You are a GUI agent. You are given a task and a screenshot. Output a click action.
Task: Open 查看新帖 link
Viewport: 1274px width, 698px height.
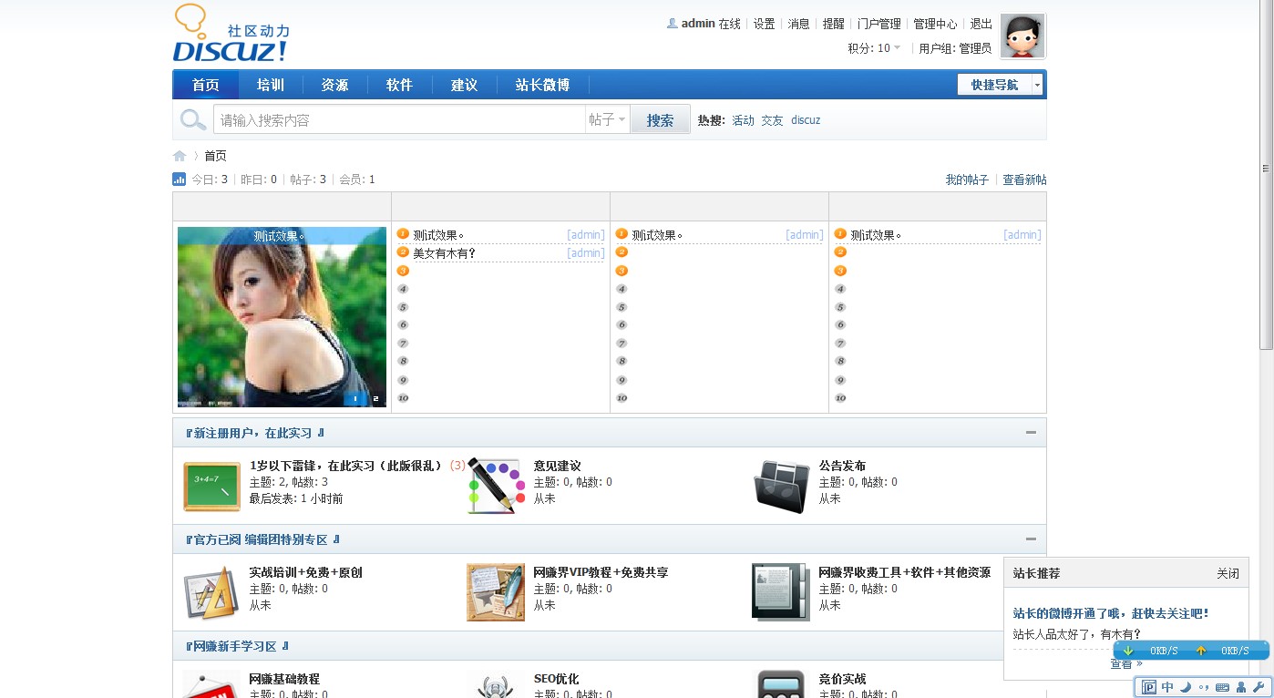click(x=1024, y=180)
